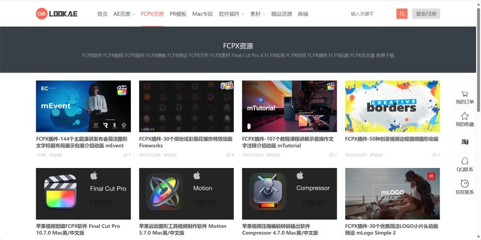Focus the 输入关键字 search field
This screenshot has height=240, width=481.
pos(372,14)
